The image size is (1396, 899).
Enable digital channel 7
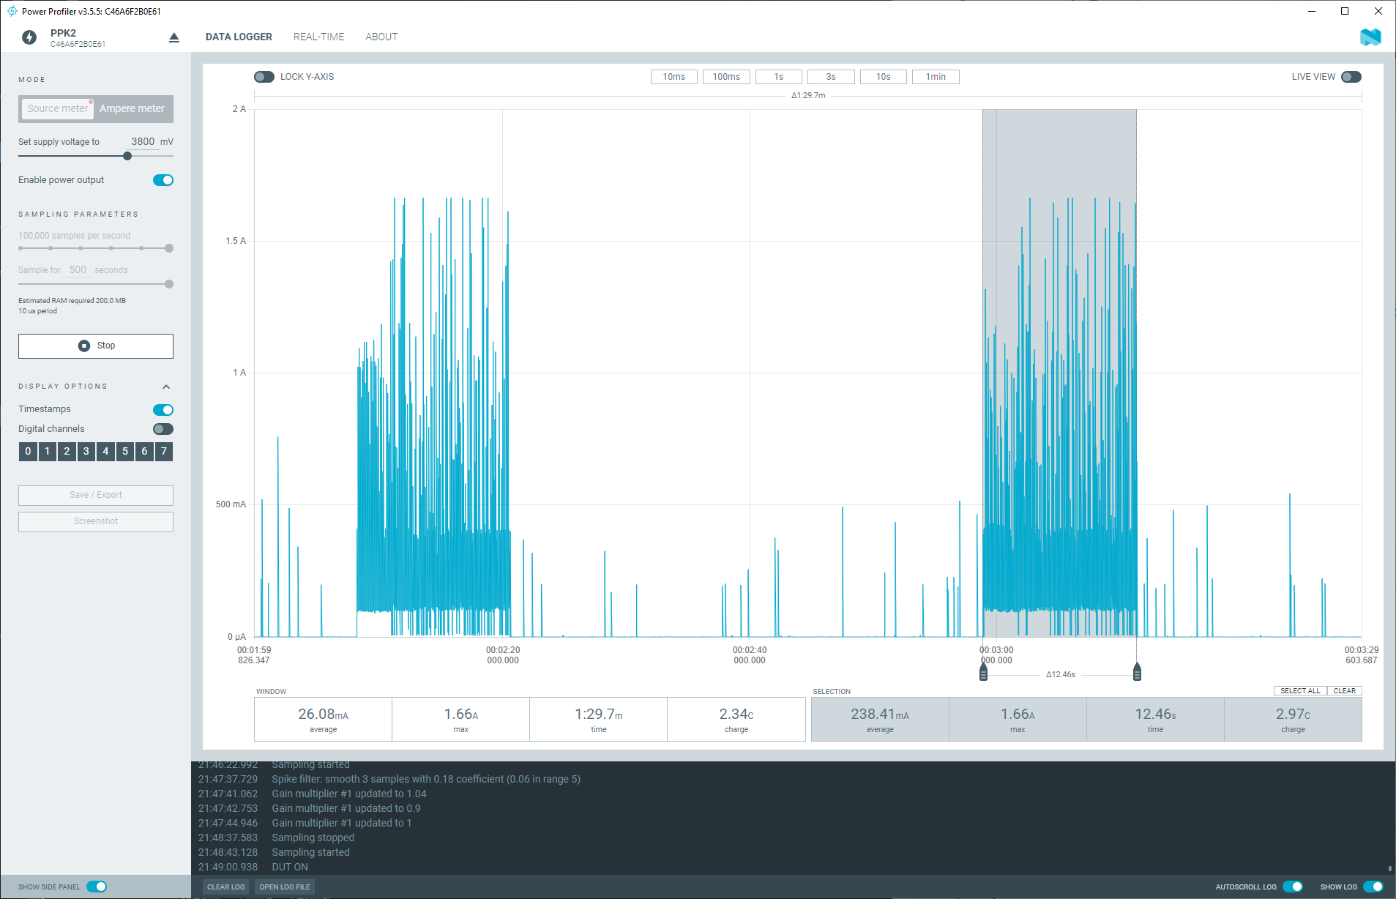pyautogui.click(x=163, y=452)
